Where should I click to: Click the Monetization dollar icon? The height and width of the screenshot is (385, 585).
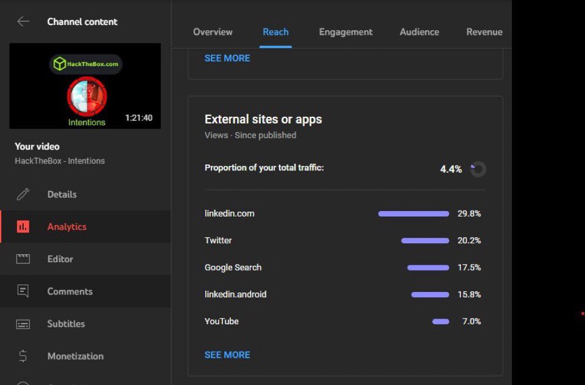point(23,356)
